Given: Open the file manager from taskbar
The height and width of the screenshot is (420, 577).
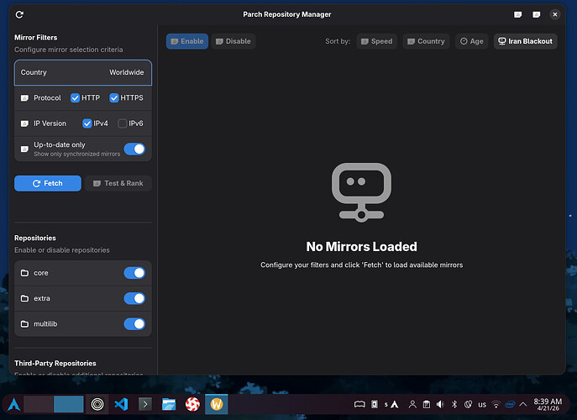Looking at the screenshot, I should 169,404.
